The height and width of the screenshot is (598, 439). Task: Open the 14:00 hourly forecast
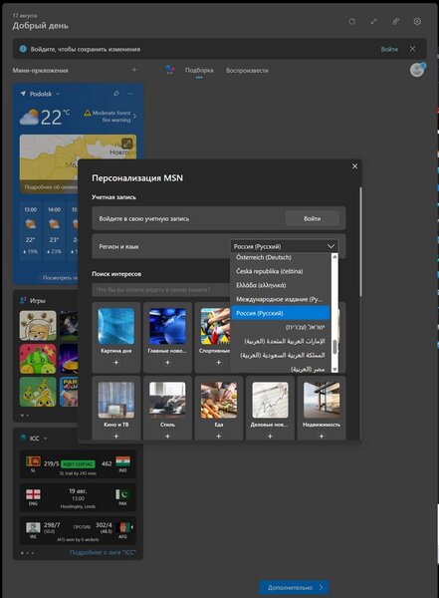tap(54, 230)
